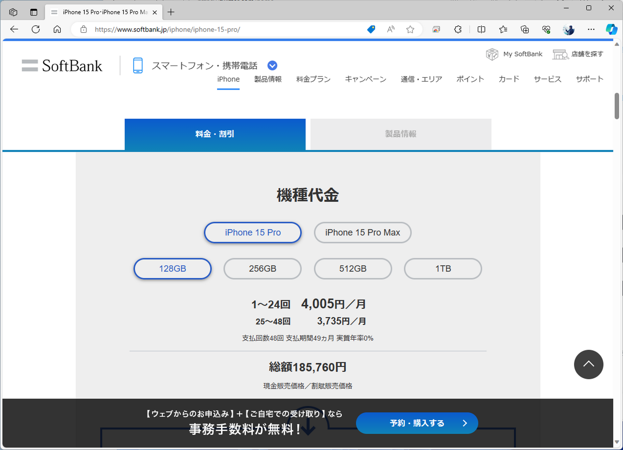Expand the blue chevron next to スマートフォン・携帯電話
623x450 pixels.
272,65
